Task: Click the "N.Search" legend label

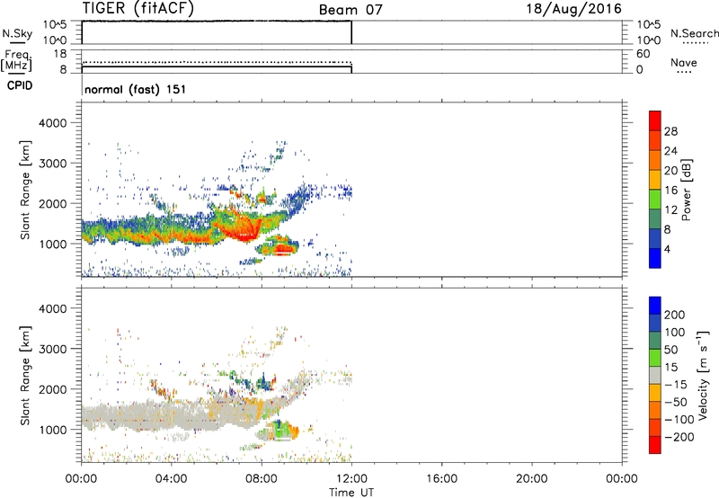Action: 695,33
